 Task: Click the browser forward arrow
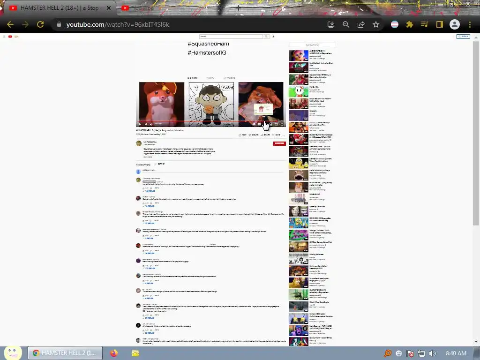click(25, 24)
